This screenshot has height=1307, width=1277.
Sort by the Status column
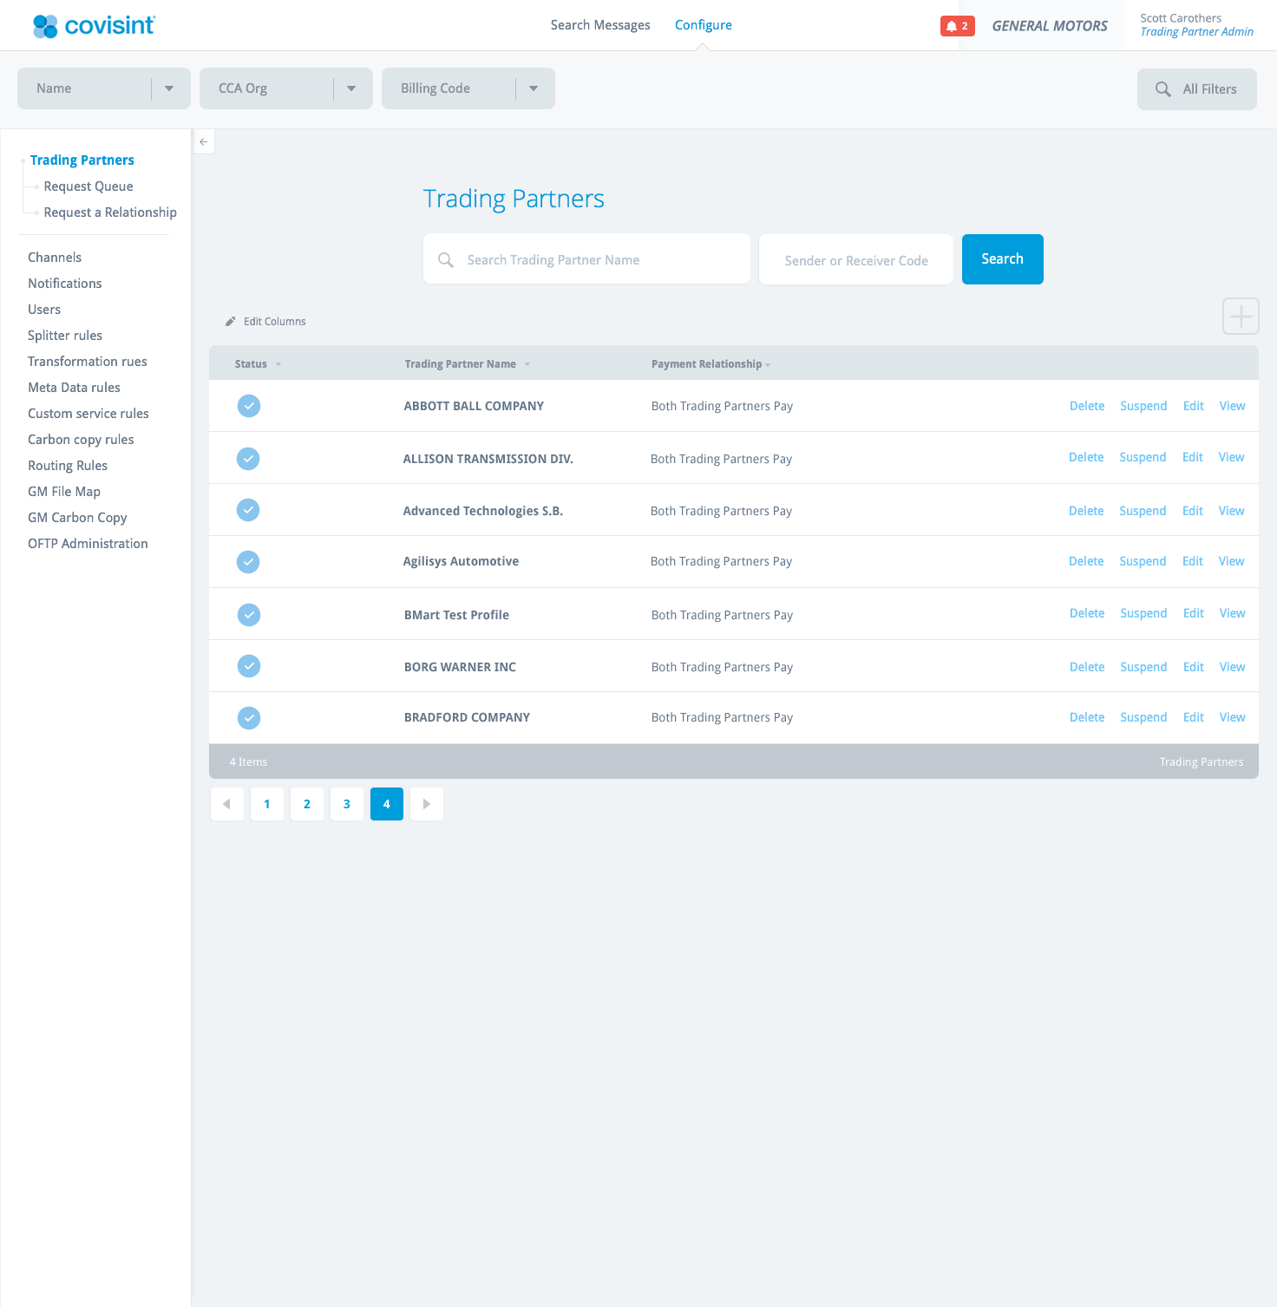[x=258, y=364]
